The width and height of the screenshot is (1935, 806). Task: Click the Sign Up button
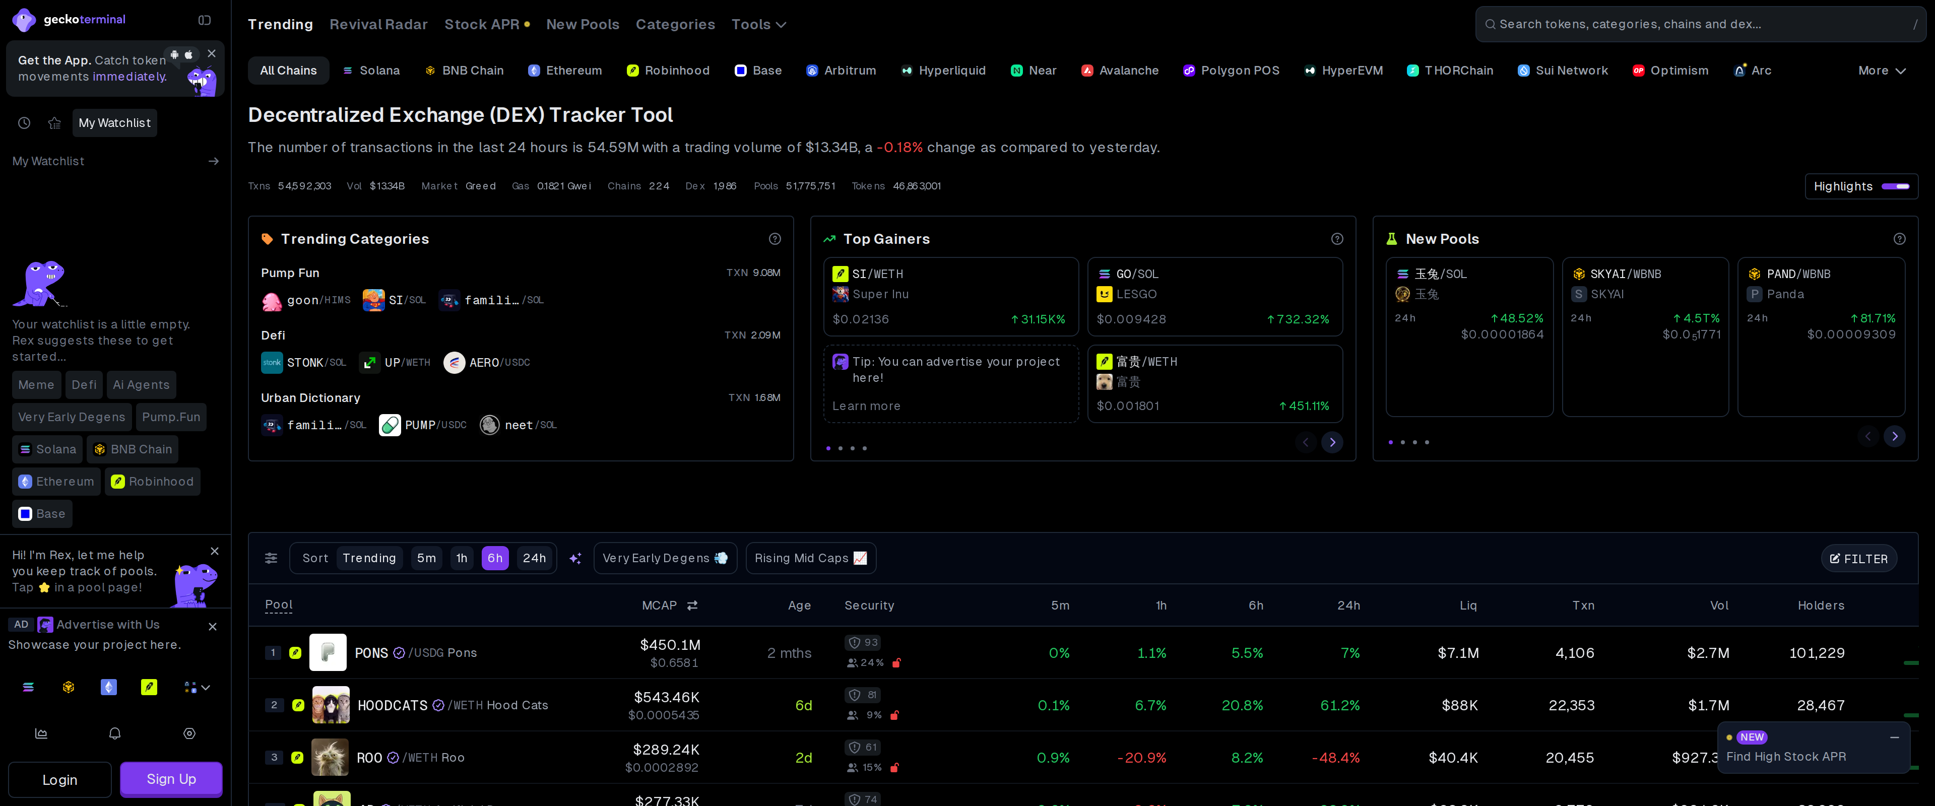(171, 779)
